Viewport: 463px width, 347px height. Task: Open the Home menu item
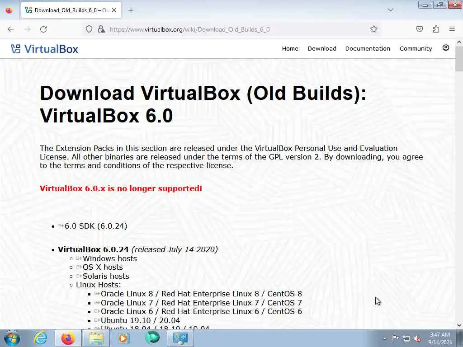(290, 49)
